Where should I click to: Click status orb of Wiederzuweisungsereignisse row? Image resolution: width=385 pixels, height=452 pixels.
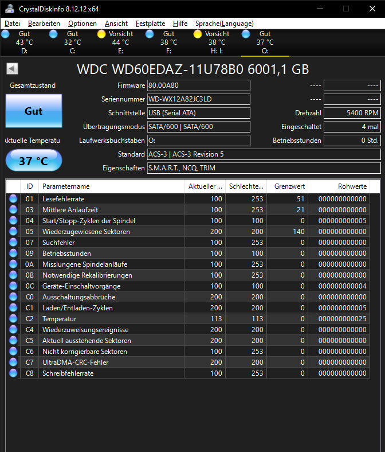click(13, 329)
